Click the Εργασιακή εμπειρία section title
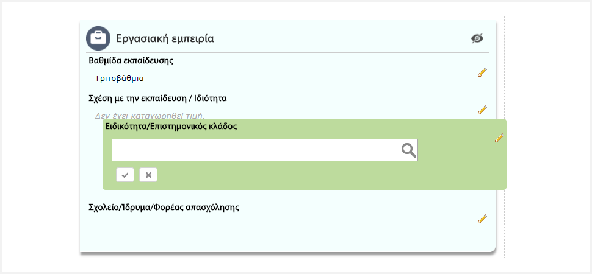The image size is (592, 274). [165, 39]
